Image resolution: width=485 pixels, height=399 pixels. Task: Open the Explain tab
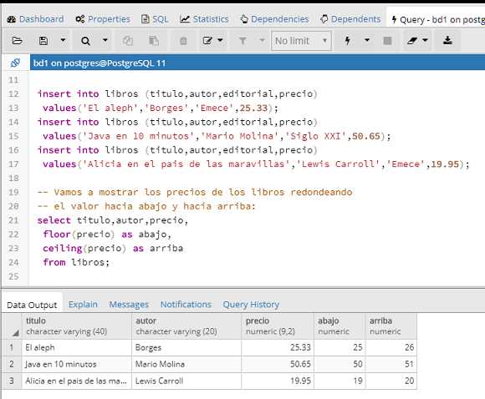tap(83, 305)
